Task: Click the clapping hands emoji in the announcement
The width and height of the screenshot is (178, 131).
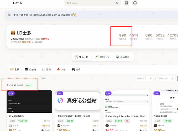Action: [x=75, y=15]
